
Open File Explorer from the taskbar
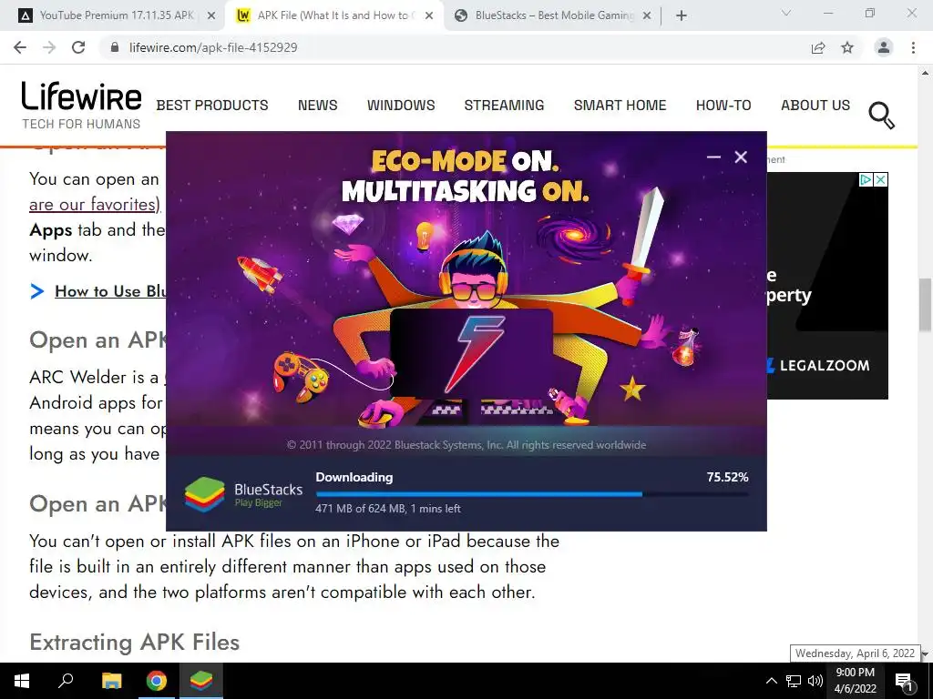(111, 681)
